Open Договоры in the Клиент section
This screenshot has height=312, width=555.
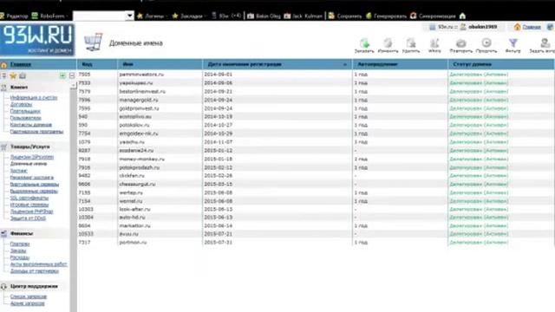(x=21, y=104)
